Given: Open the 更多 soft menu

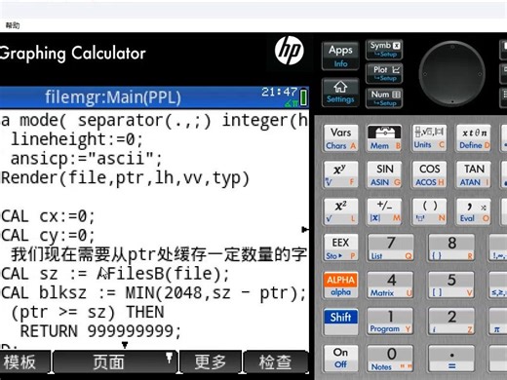Looking at the screenshot, I should click(211, 361).
